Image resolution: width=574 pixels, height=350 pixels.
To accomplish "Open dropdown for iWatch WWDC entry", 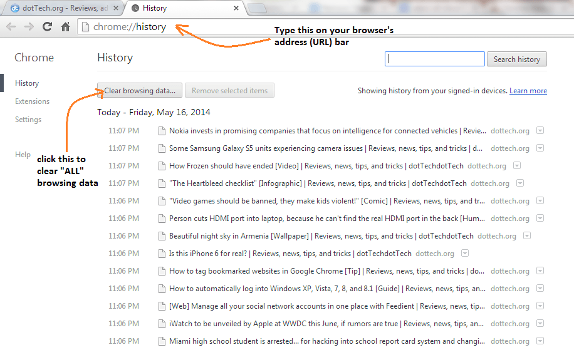I will pyautogui.click(x=540, y=323).
